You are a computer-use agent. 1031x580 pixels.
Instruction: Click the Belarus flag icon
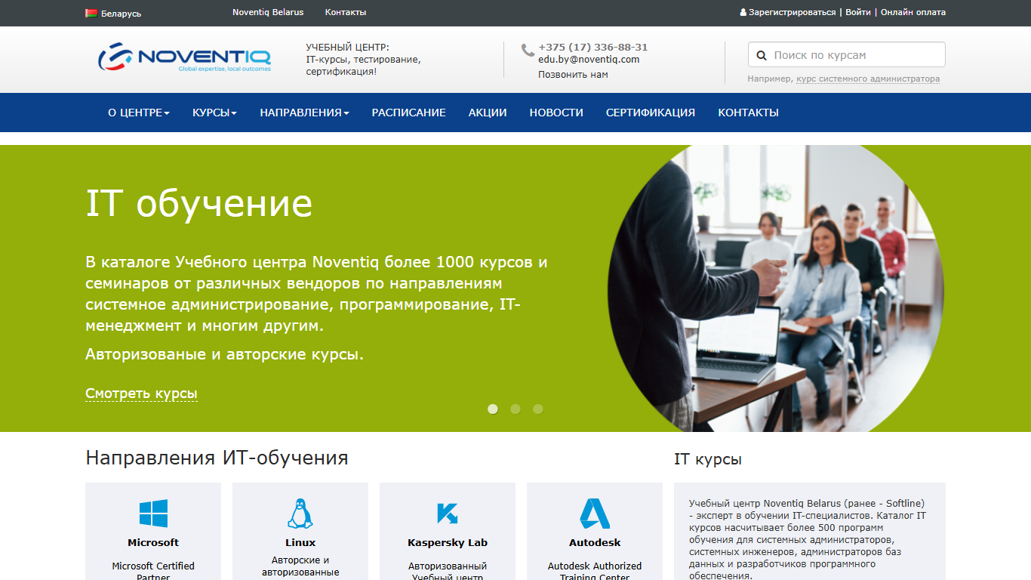[91, 13]
